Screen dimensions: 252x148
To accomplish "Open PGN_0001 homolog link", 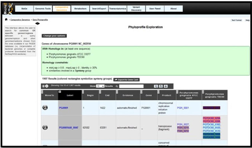I will [x=183, y=108].
